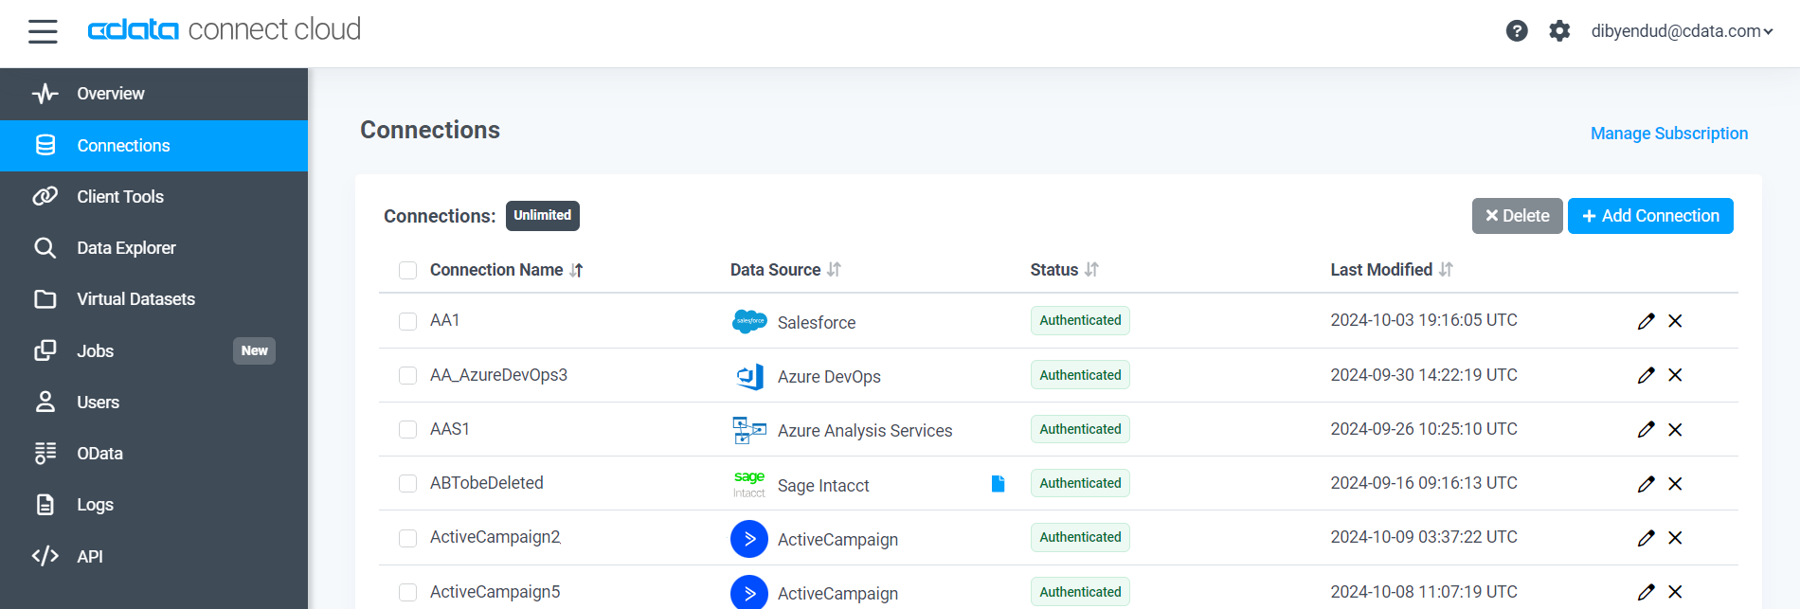The height and width of the screenshot is (609, 1800).
Task: Tick the checkbox for ABTobeDeleted
Action: click(x=408, y=483)
